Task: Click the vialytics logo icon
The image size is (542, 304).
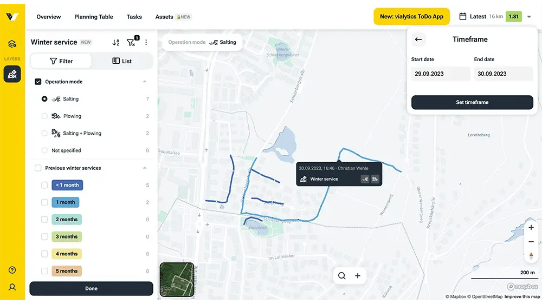Action: [12, 16]
